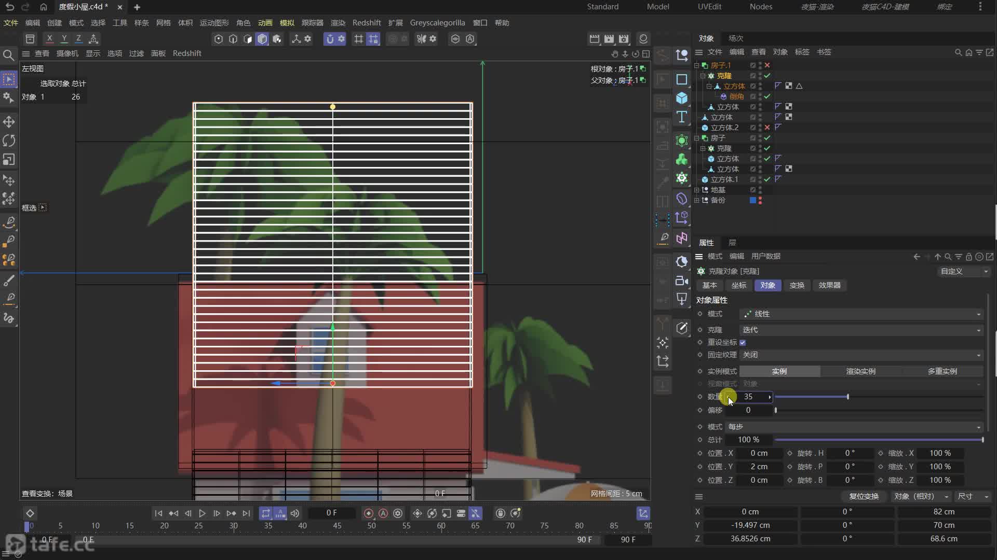The height and width of the screenshot is (560, 997).
Task: Click the 位置 . Y value field
Action: 759,467
